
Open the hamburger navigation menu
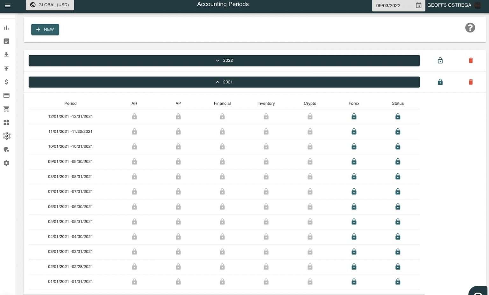[x=8, y=5]
